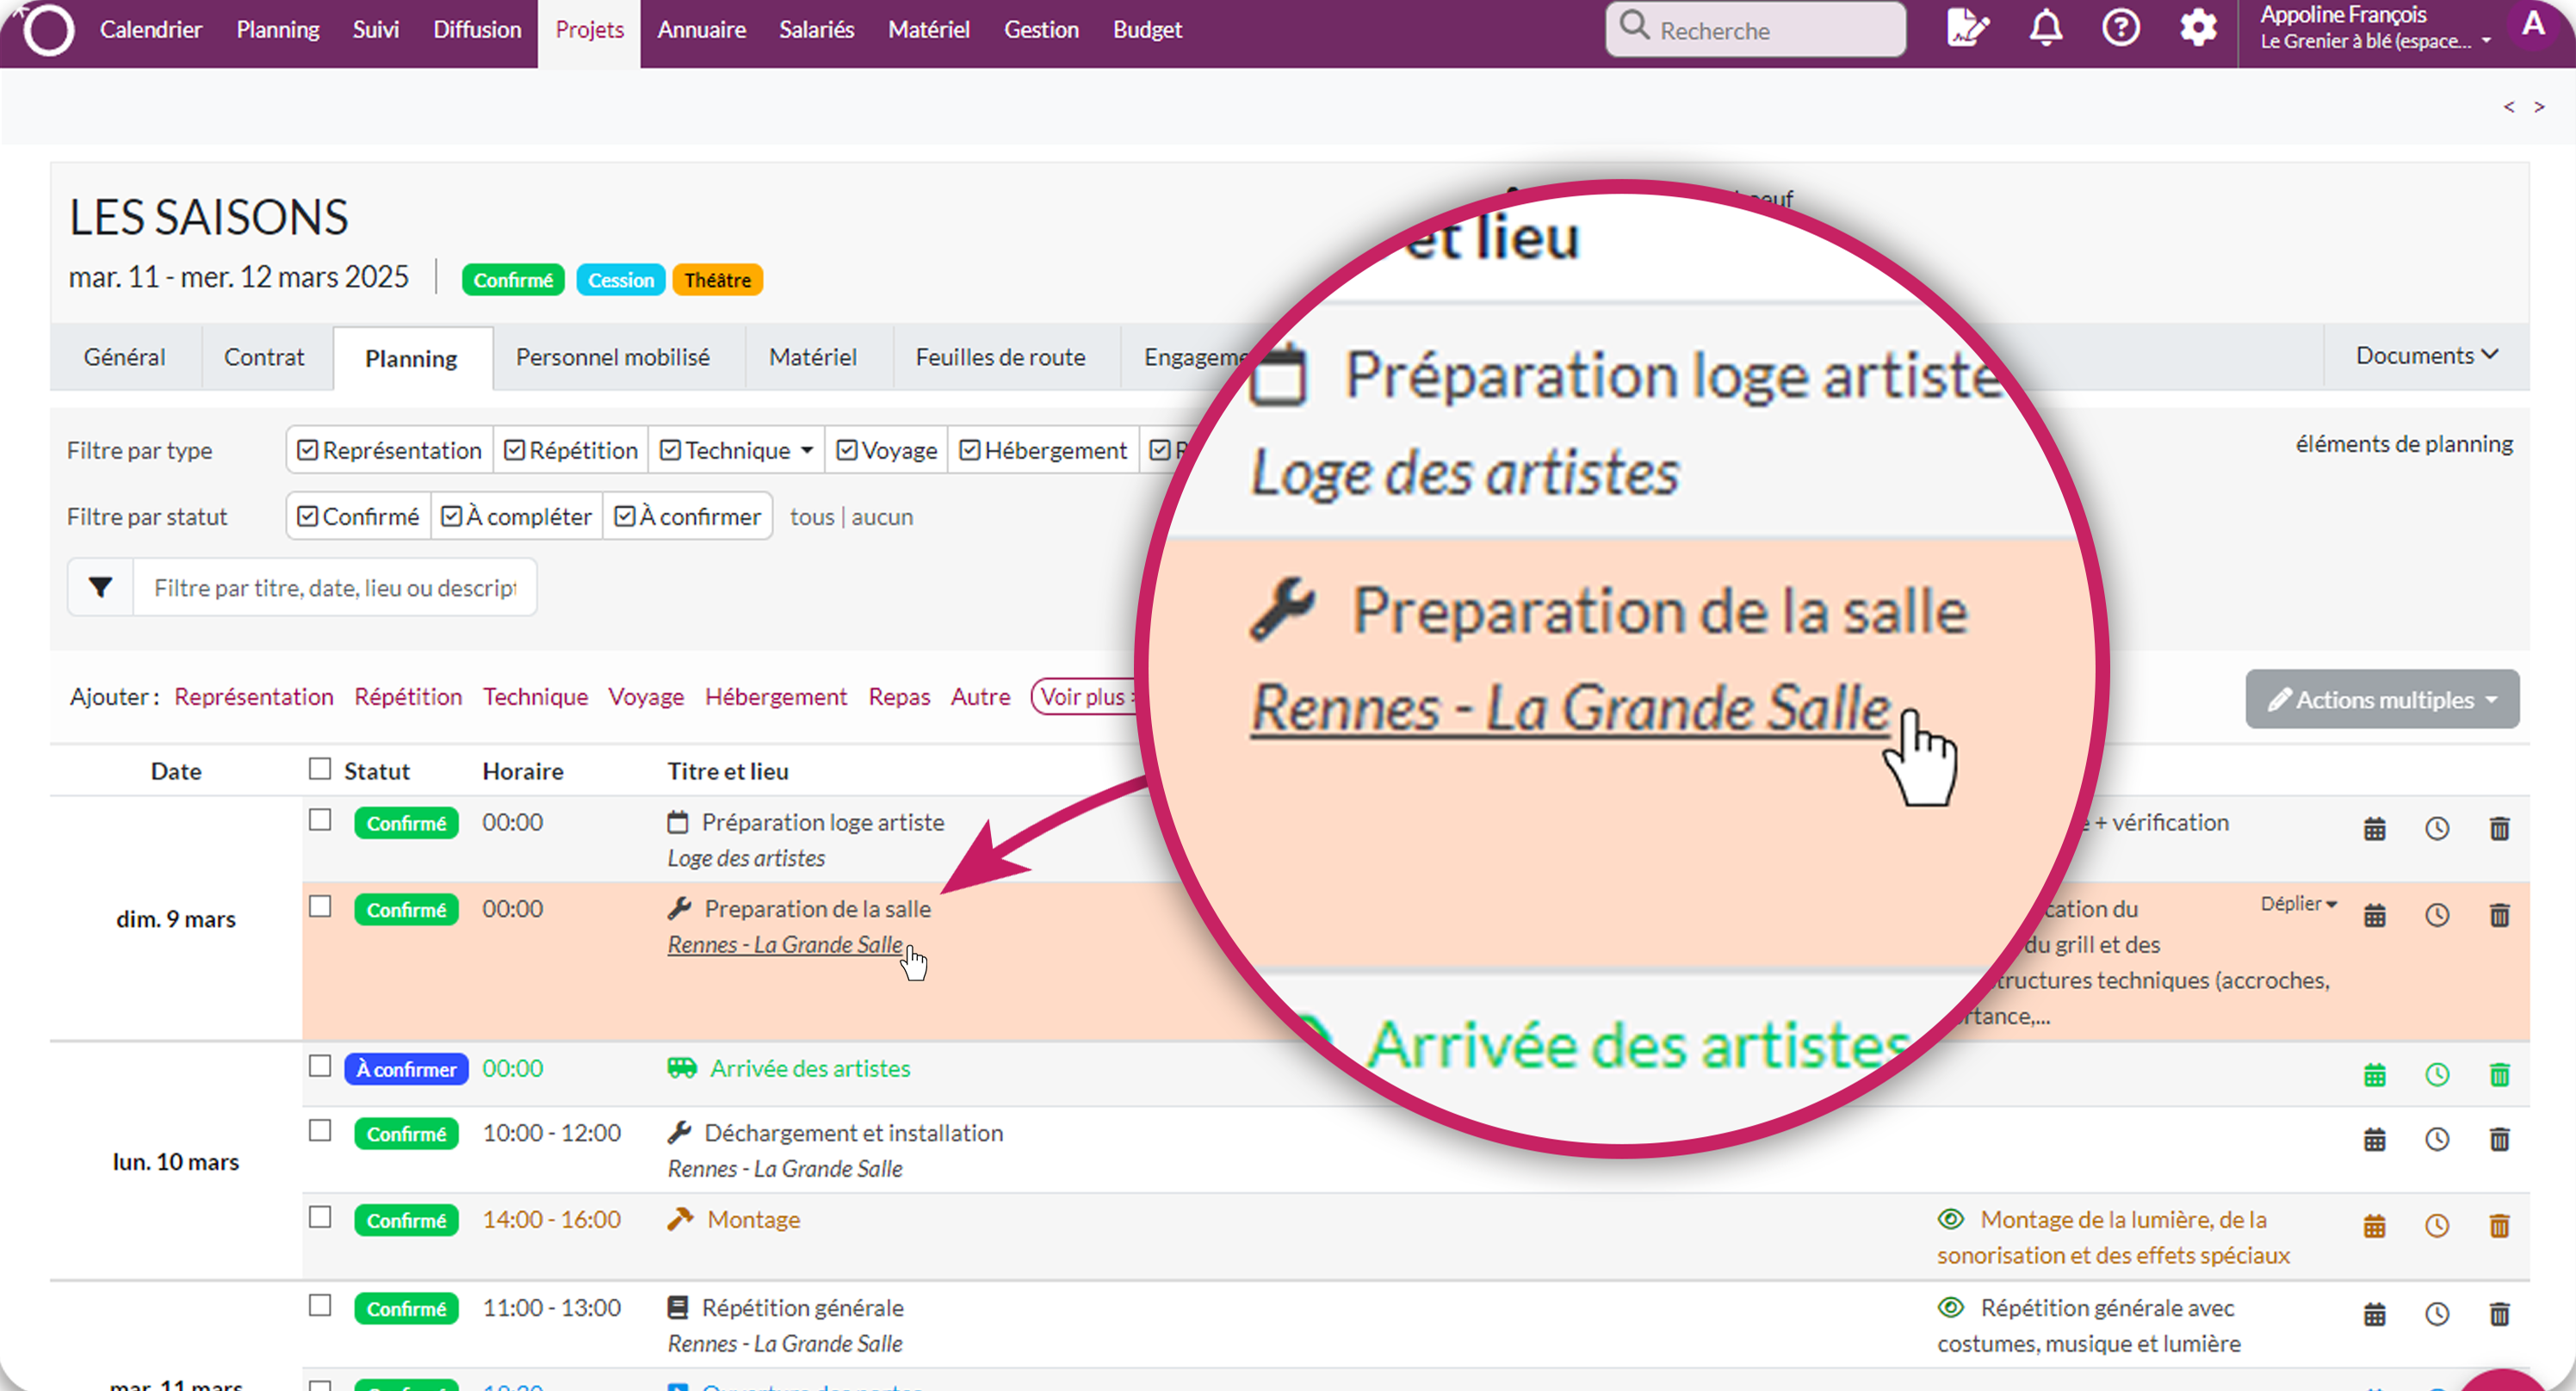Delete the Montage row
The height and width of the screenshot is (1391, 2576).
click(x=2499, y=1226)
